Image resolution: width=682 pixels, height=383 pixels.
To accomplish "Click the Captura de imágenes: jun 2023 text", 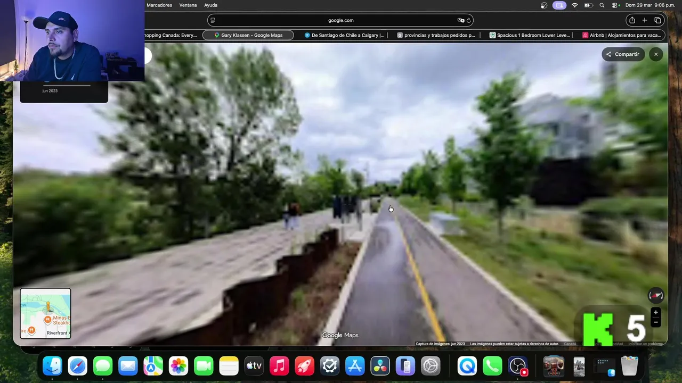I will [x=440, y=344].
